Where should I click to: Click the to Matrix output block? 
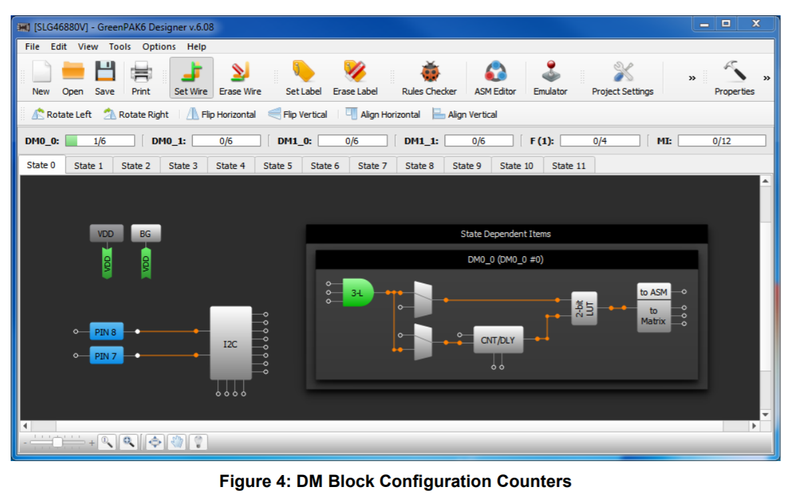(654, 316)
